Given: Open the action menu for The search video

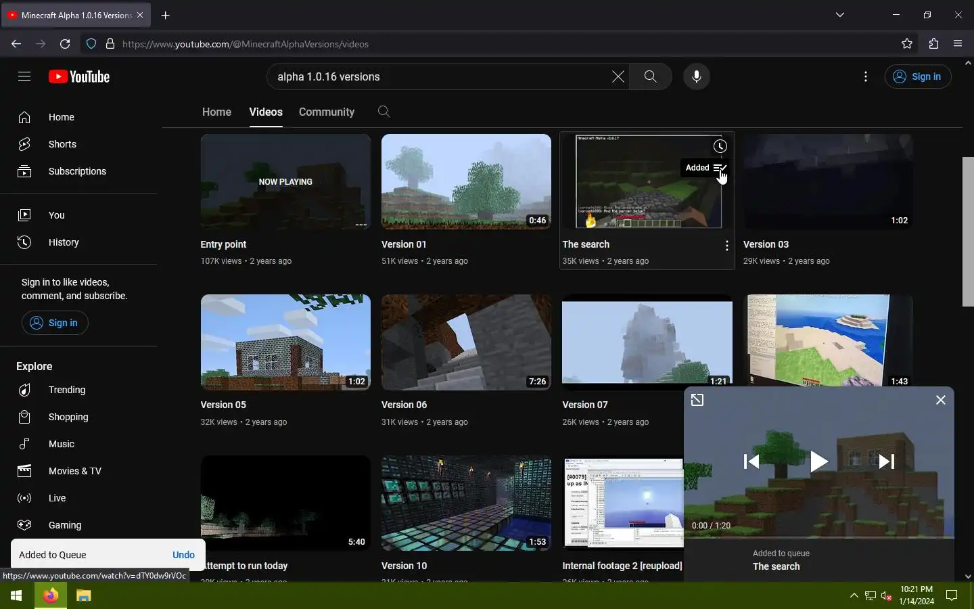Looking at the screenshot, I should (726, 246).
